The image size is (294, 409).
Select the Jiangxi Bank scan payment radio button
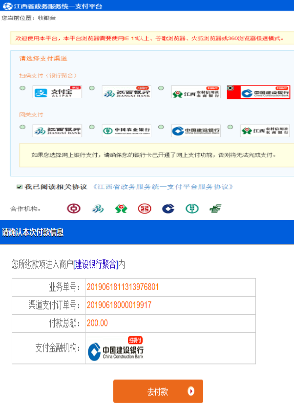tap(92, 88)
